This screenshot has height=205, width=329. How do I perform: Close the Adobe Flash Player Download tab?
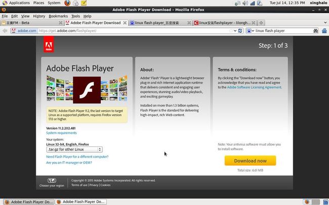[x=125, y=23]
